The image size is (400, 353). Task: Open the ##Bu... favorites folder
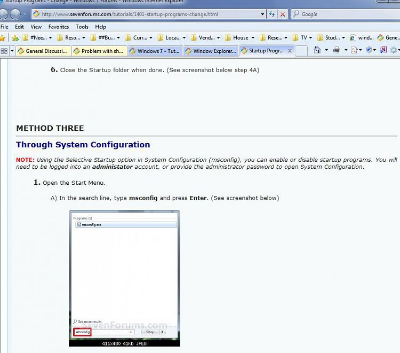point(106,38)
